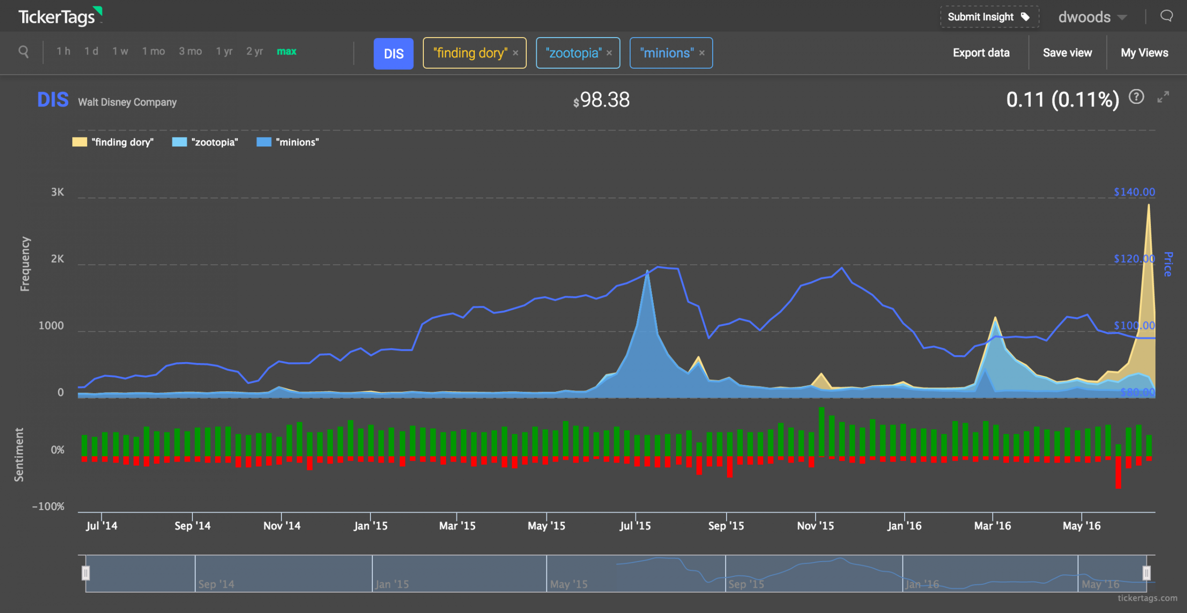Click the tag icon in Submit Insight
The image size is (1187, 613).
pyautogui.click(x=1025, y=17)
